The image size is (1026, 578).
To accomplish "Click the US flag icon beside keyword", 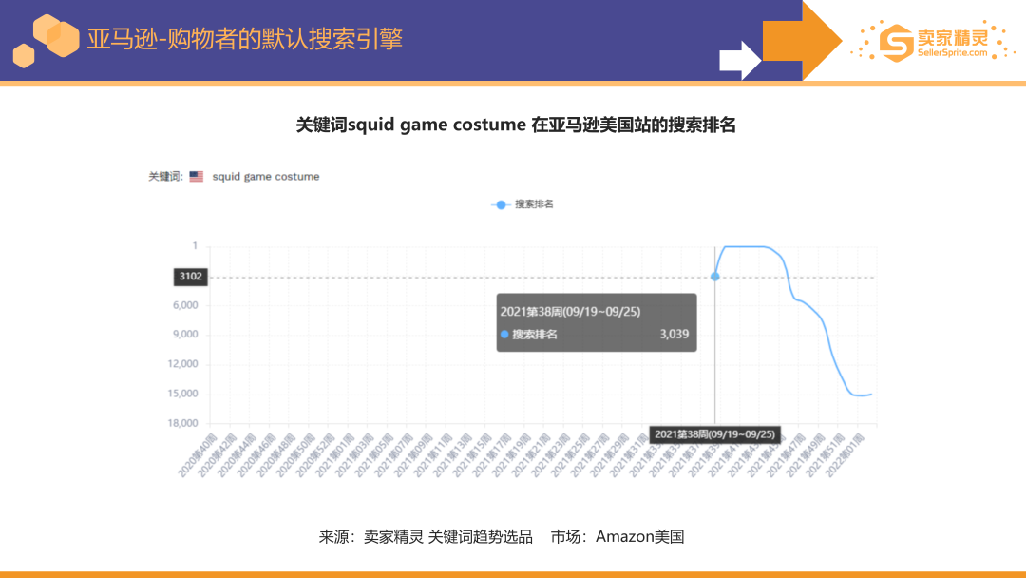I will [197, 177].
